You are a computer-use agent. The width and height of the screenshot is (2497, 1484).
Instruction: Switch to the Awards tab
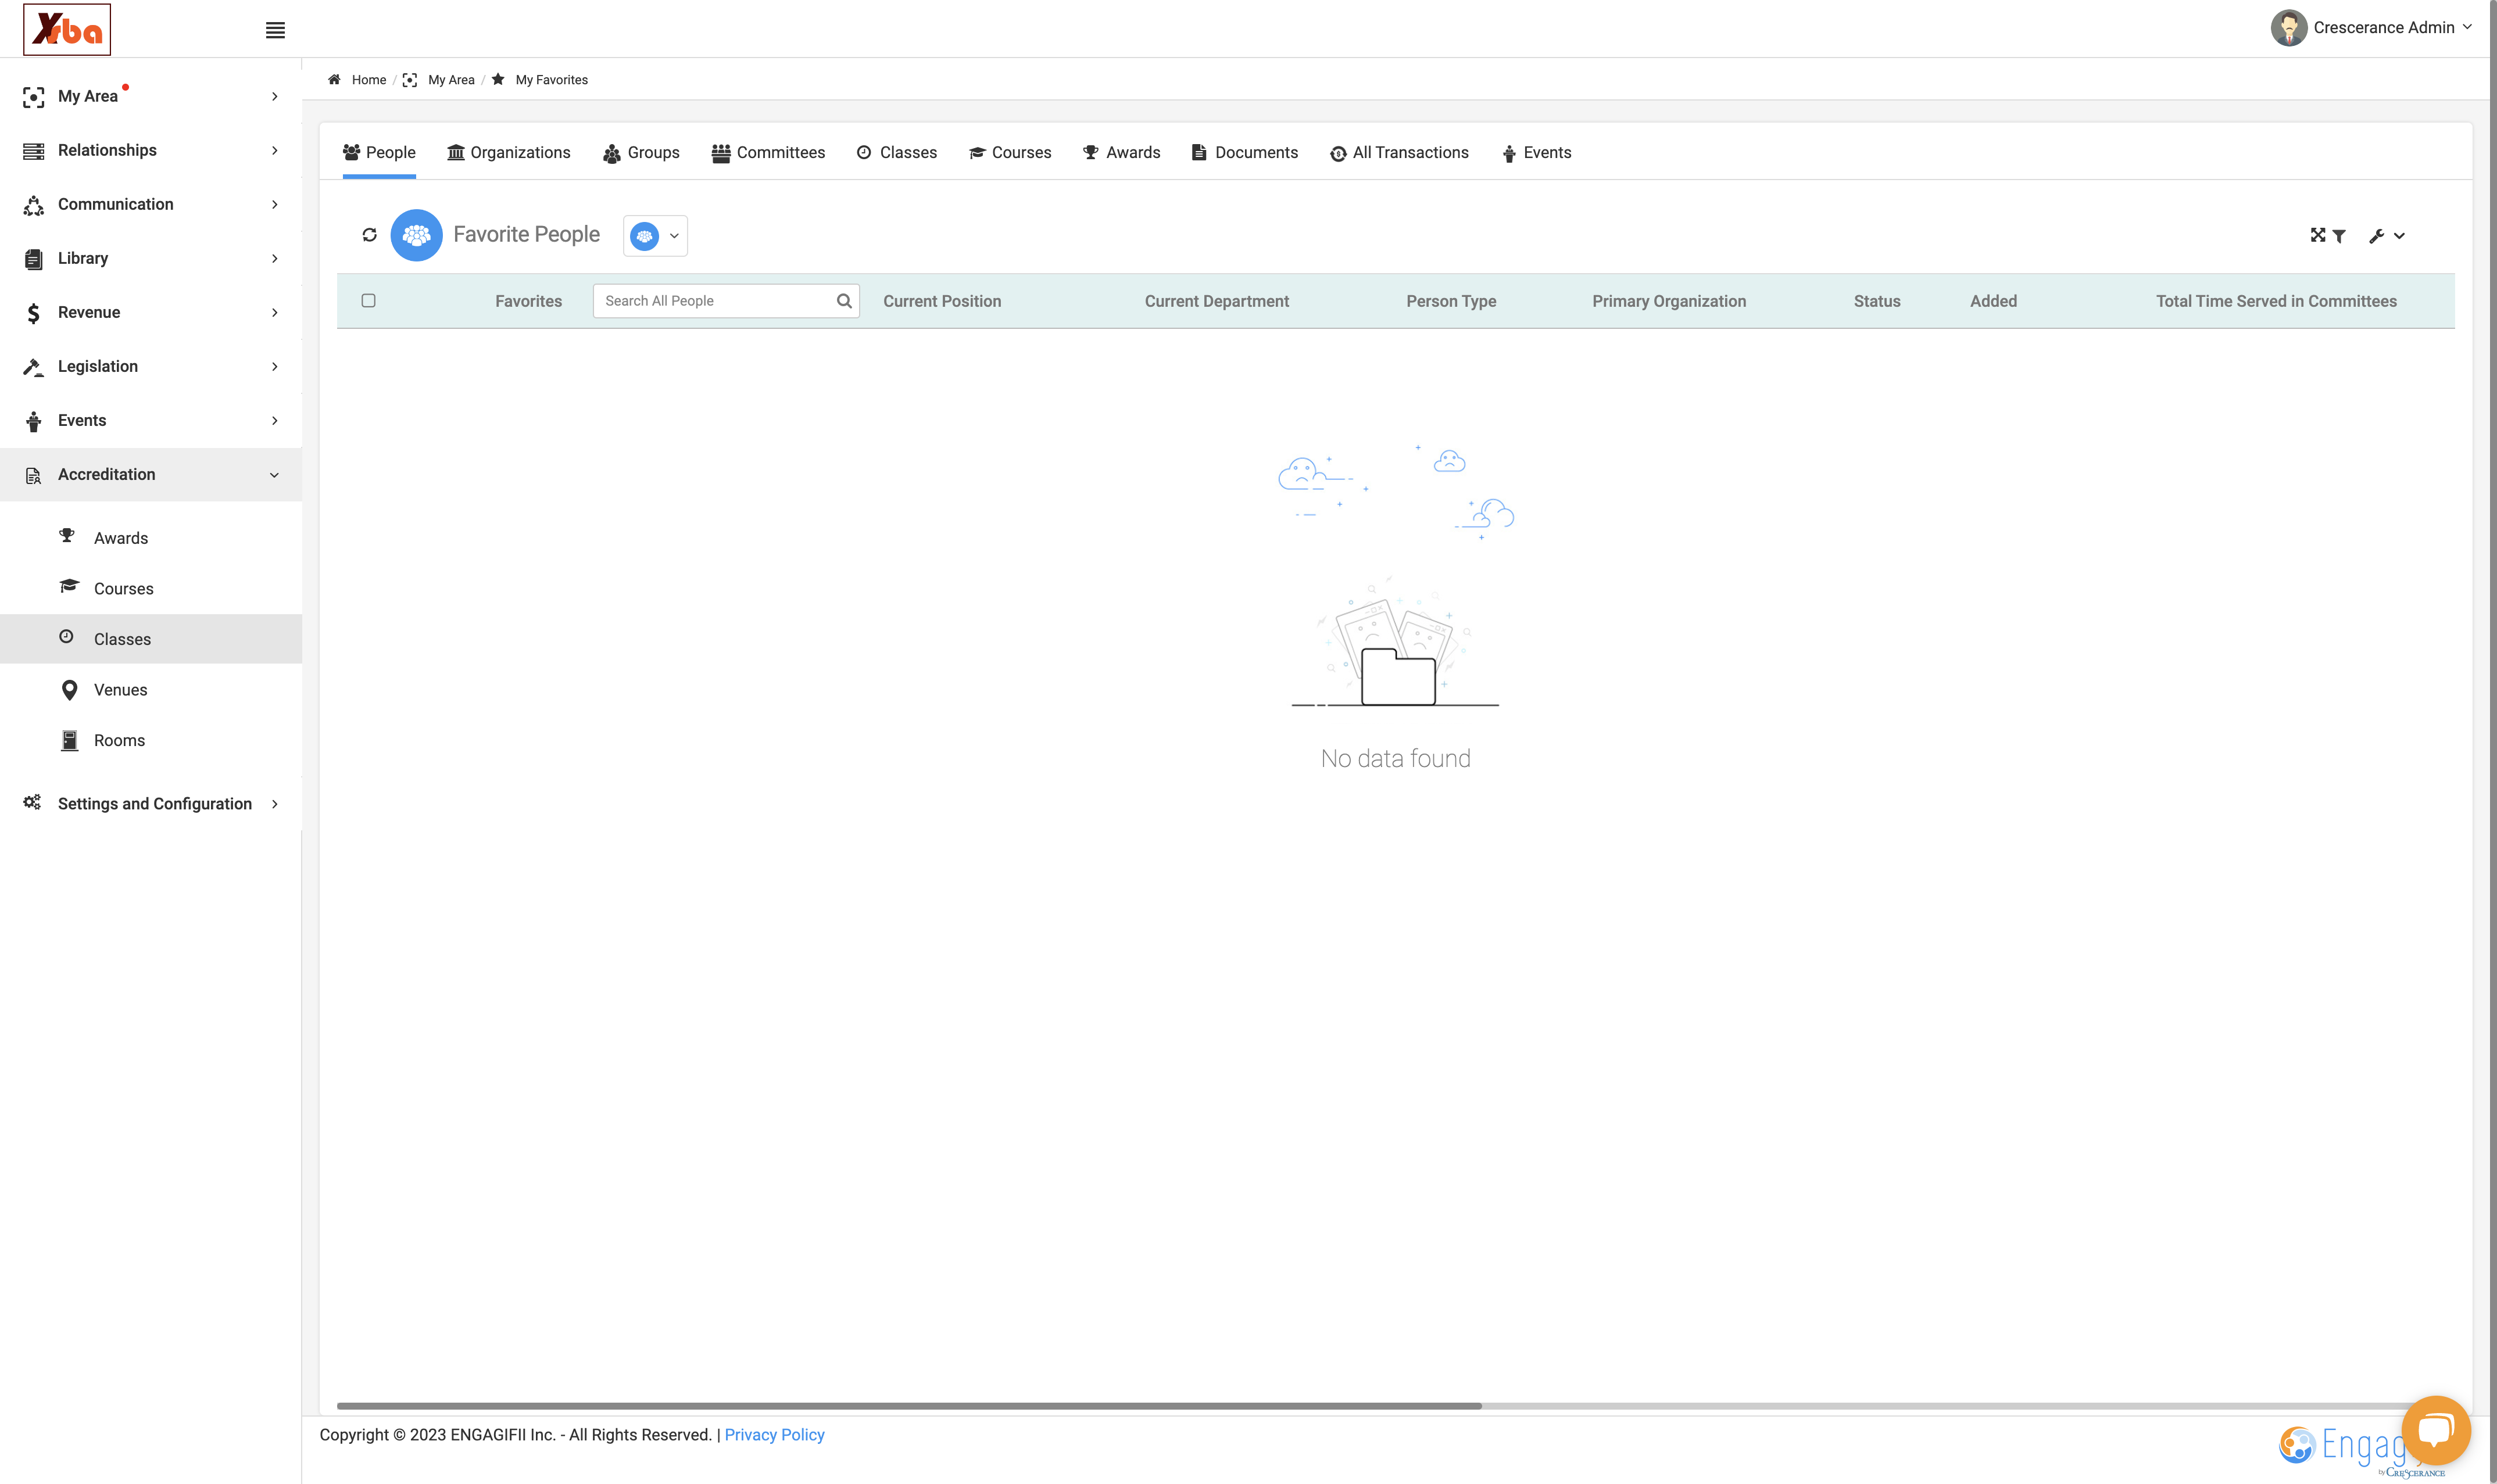[1122, 152]
